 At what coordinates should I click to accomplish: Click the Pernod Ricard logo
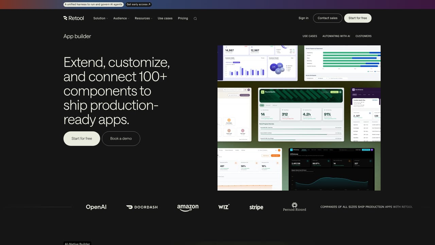294,207
